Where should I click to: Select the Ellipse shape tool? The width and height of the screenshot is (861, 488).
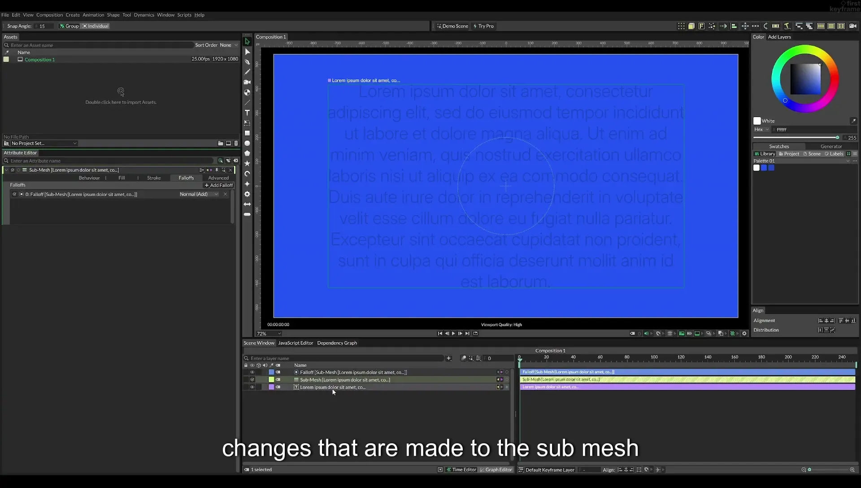[247, 144]
